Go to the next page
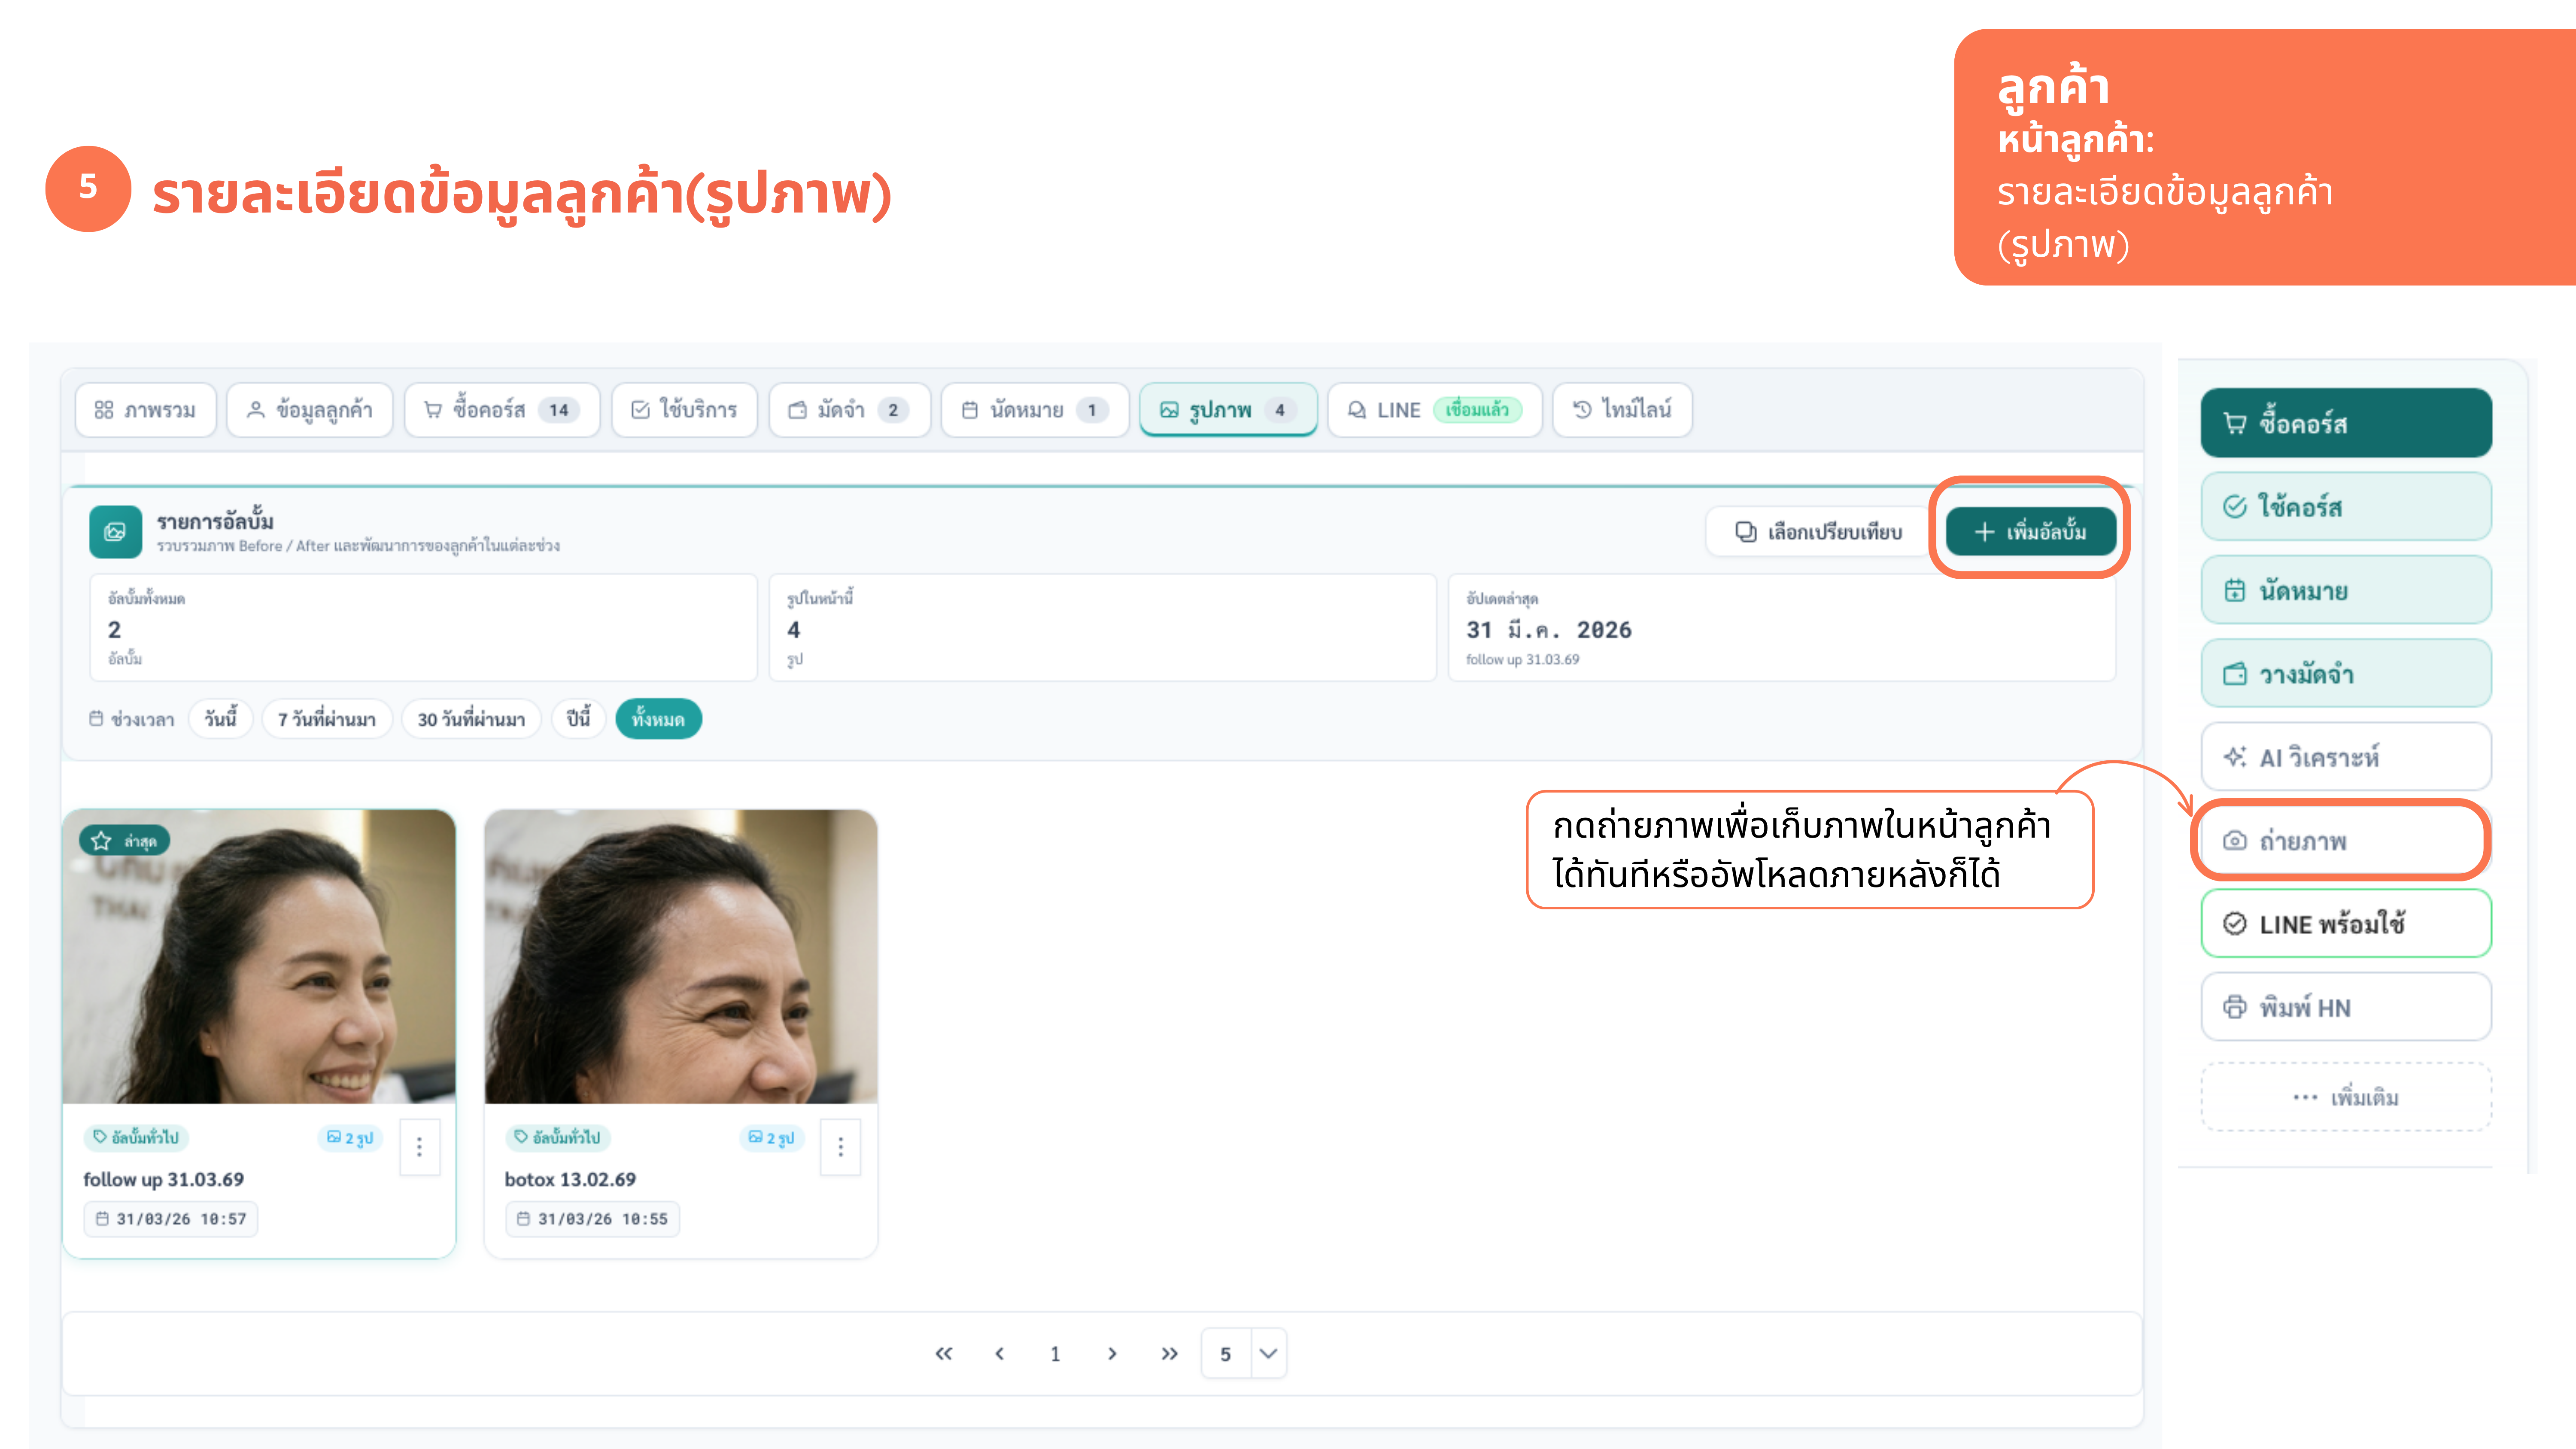This screenshot has width=2576, height=1449. (1112, 1354)
